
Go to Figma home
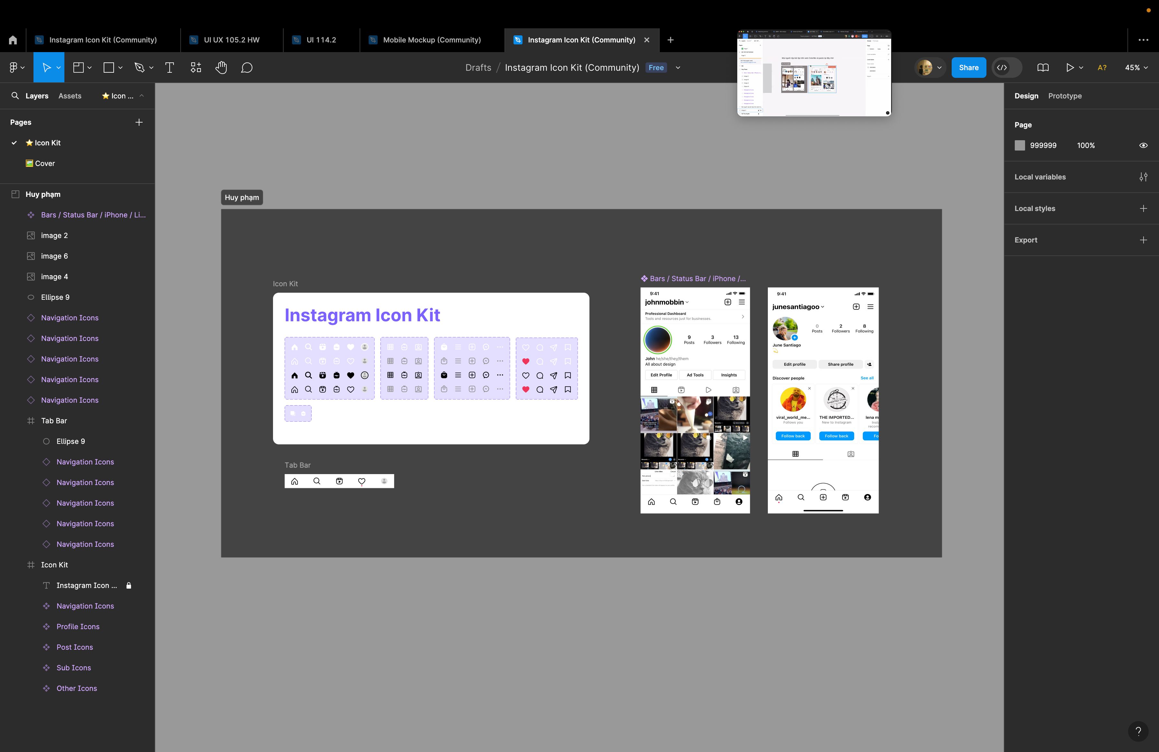coord(13,40)
